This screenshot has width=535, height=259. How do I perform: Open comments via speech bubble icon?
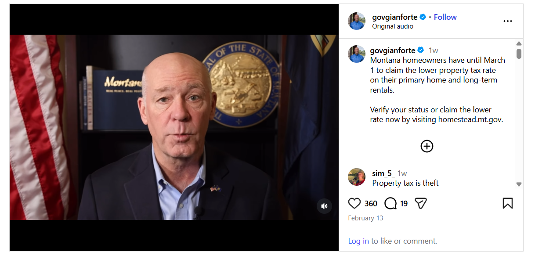click(390, 203)
